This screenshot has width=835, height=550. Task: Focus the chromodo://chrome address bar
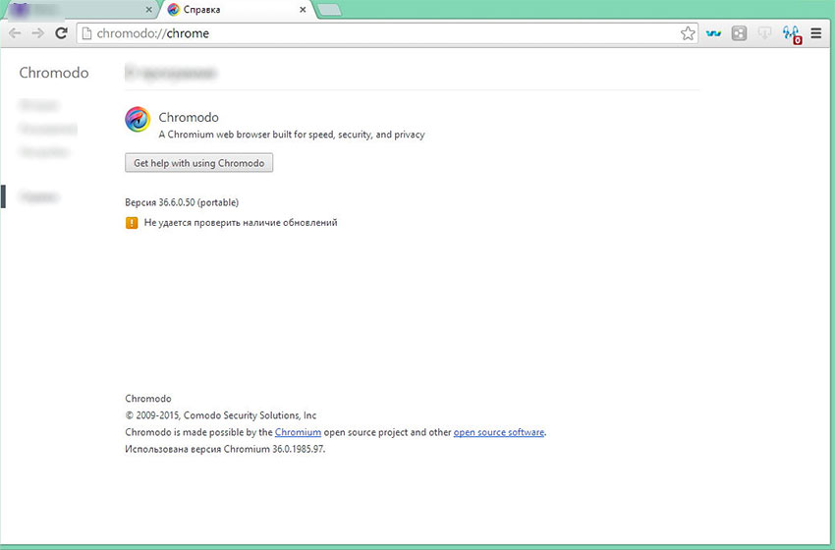click(383, 33)
